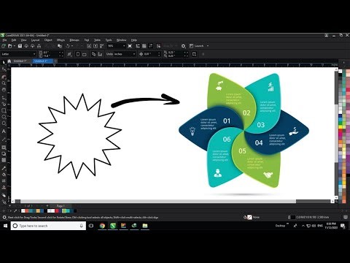350x263 pixels.
Task: Toggle Treat as filled button
Action: (x=194, y=54)
